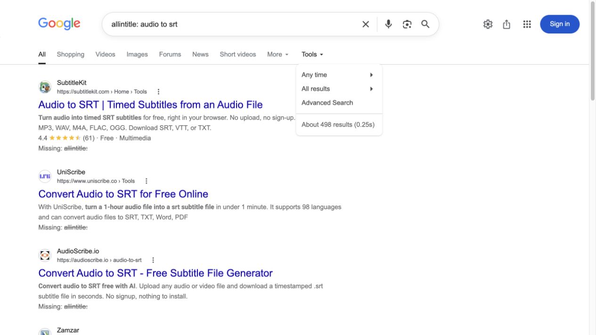This screenshot has height=335, width=596.
Task: Switch to the Forums tab
Action: [170, 55]
